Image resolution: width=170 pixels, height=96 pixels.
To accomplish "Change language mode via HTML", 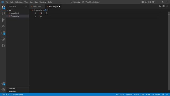I will click(x=148, y=94).
